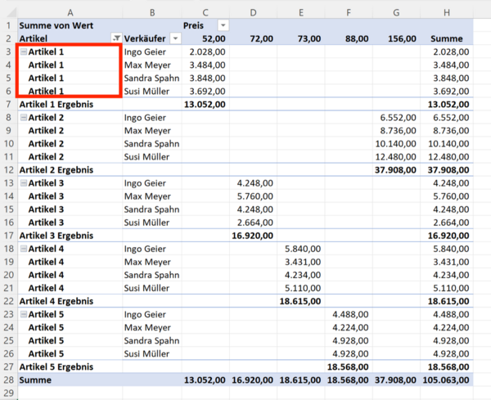Select column G header

point(396,12)
